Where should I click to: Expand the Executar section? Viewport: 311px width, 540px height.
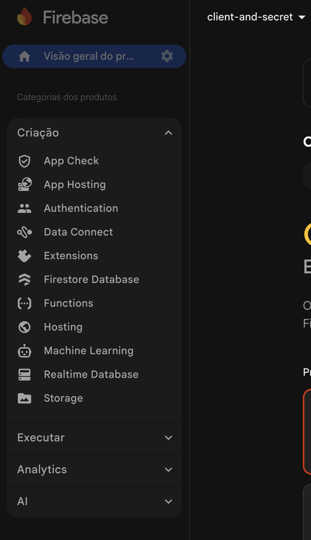(x=168, y=438)
